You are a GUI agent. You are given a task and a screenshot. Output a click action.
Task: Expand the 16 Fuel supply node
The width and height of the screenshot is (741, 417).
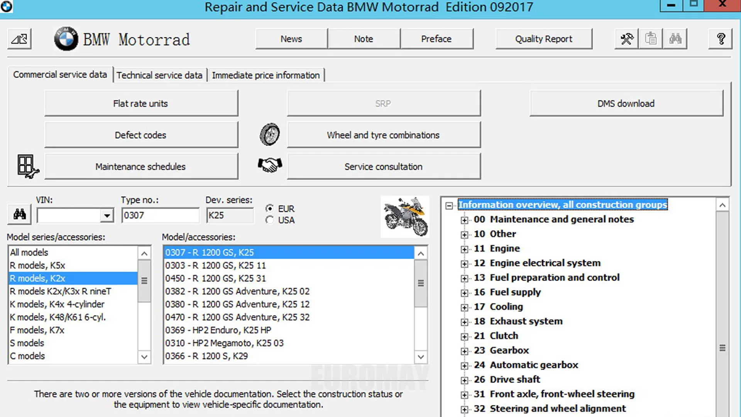click(x=464, y=293)
